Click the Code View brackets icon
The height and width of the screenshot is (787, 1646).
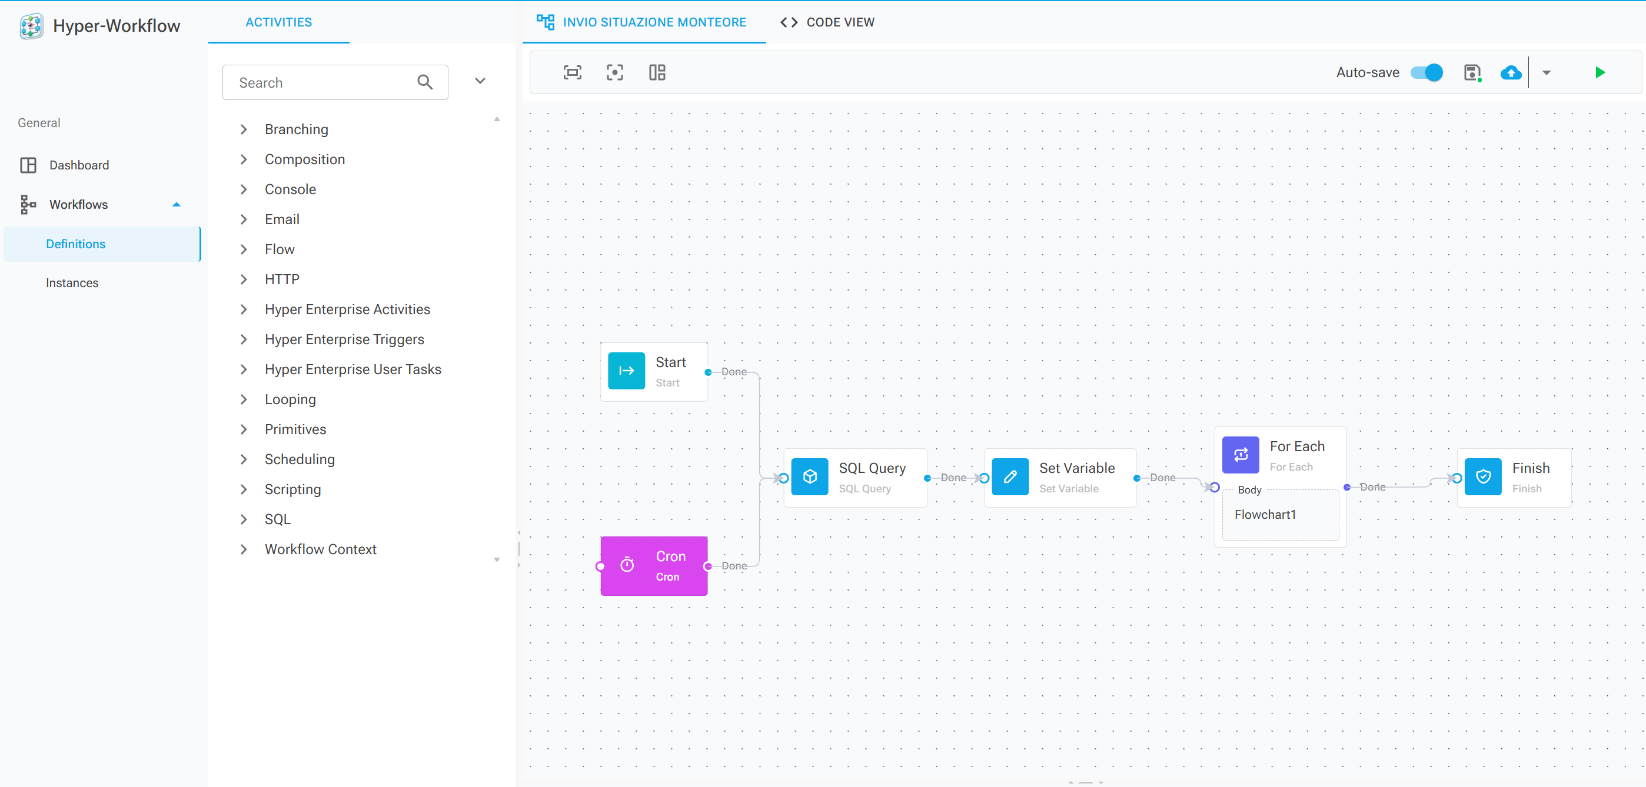[x=789, y=22]
